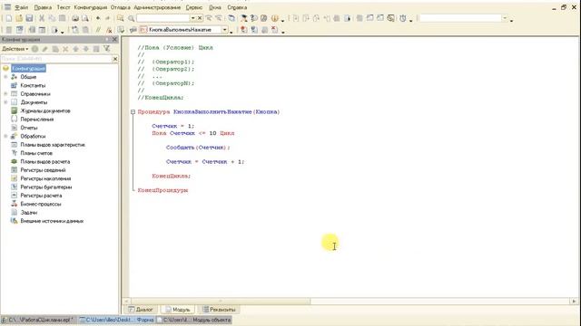Click the filter funnel icon in Configuration panel
The width and height of the screenshot is (581, 326).
(x=107, y=49)
